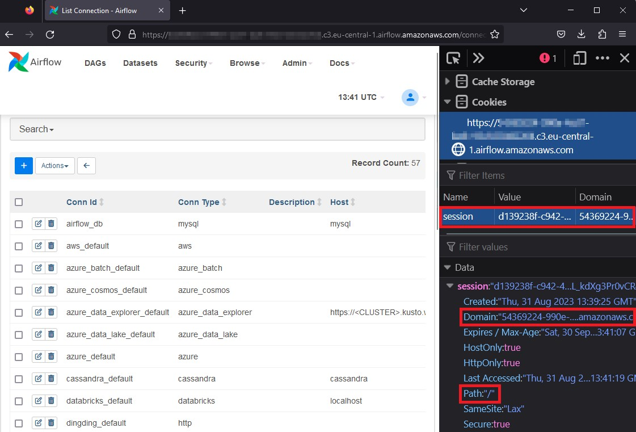
Task: Add a new connection with the plus icon
Action: 23,165
